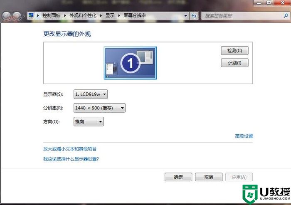Select the 屏幕分辨率 breadcrumb
Screen dimensions: 291x205
tap(135, 16)
